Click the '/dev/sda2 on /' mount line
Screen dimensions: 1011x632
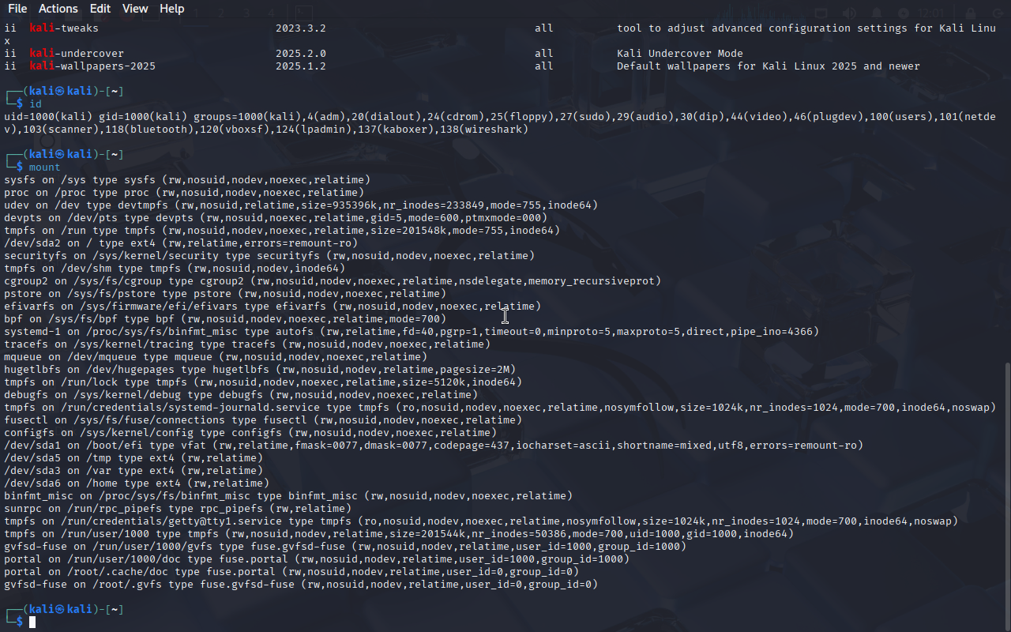pos(181,243)
